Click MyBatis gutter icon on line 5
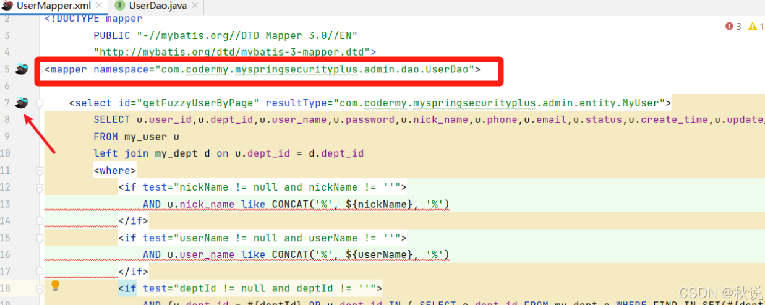This screenshot has width=765, height=305. click(22, 69)
